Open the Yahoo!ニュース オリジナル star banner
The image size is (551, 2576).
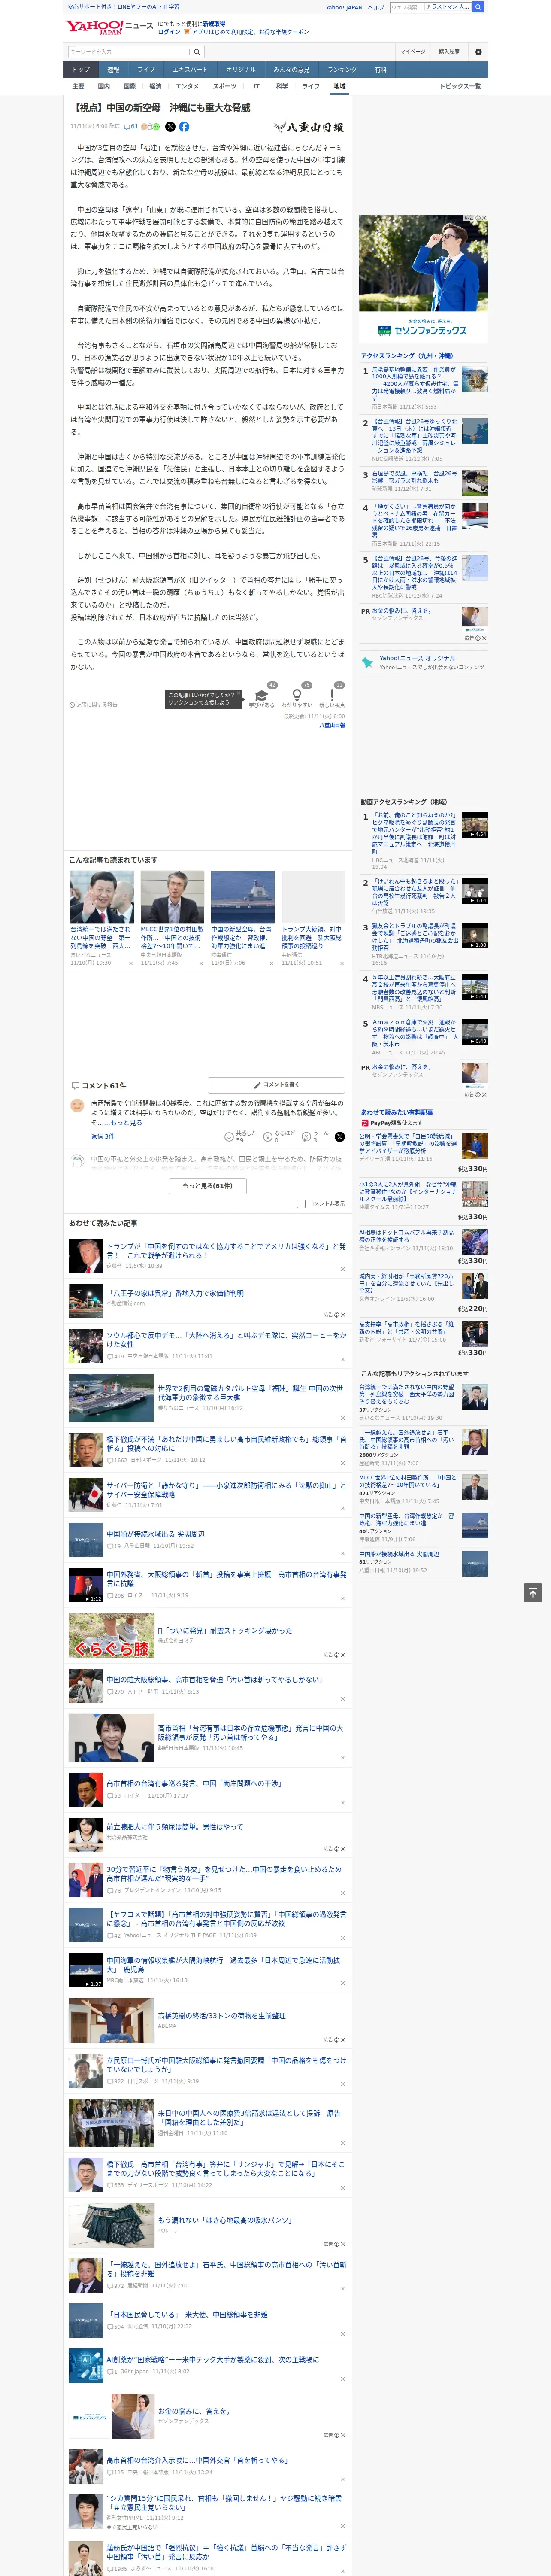[x=423, y=662]
